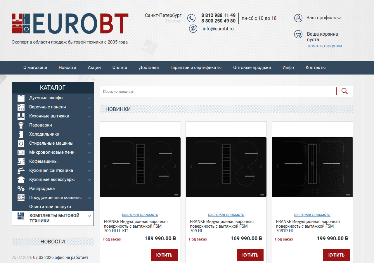Click the percent icon beside Распродажа

[21, 188]
